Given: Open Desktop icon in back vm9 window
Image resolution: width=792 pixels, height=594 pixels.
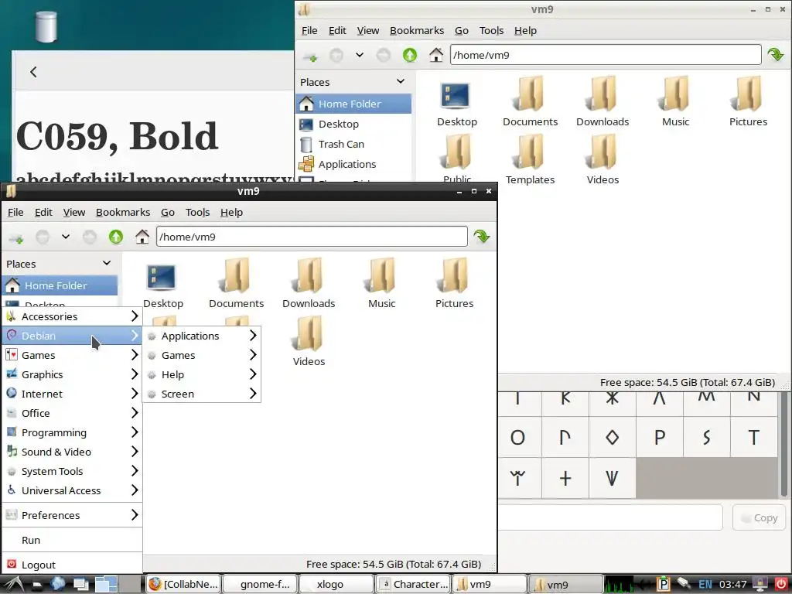Looking at the screenshot, I should tap(456, 101).
